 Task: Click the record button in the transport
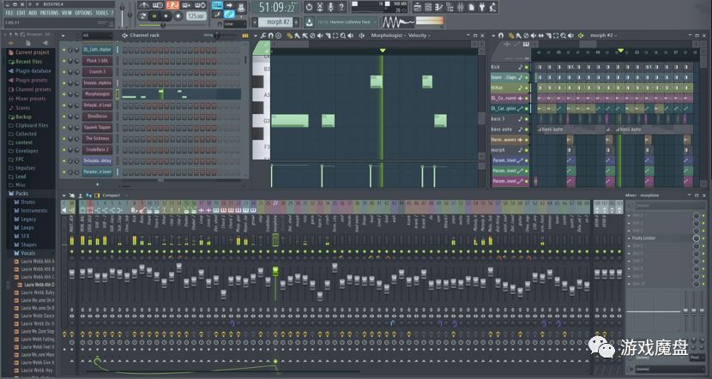click(178, 16)
